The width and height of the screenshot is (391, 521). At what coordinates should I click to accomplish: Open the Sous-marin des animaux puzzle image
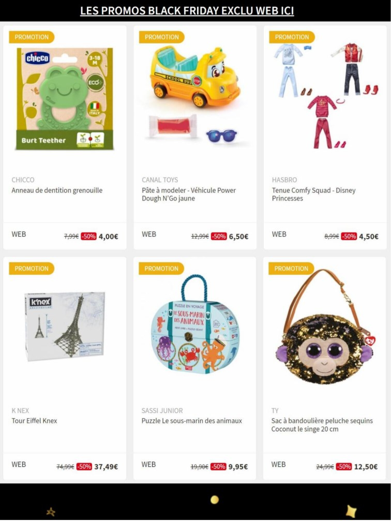click(x=195, y=324)
